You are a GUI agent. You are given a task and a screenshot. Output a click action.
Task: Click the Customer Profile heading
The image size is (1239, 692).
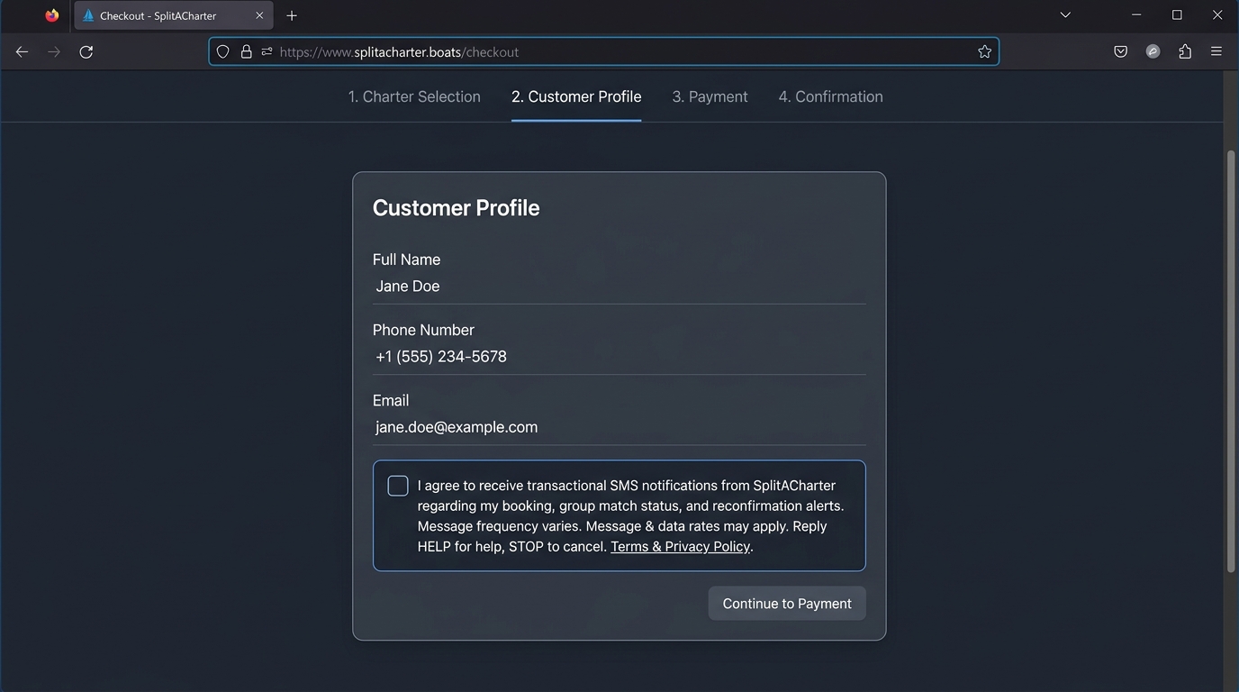tap(456, 208)
